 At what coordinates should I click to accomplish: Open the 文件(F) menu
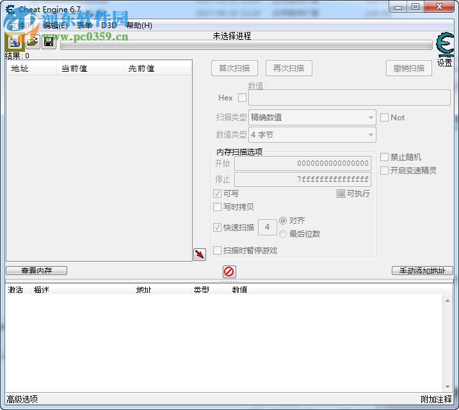[22, 26]
